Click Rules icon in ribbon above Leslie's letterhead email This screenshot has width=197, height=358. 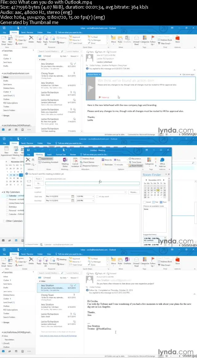pos(120,39)
